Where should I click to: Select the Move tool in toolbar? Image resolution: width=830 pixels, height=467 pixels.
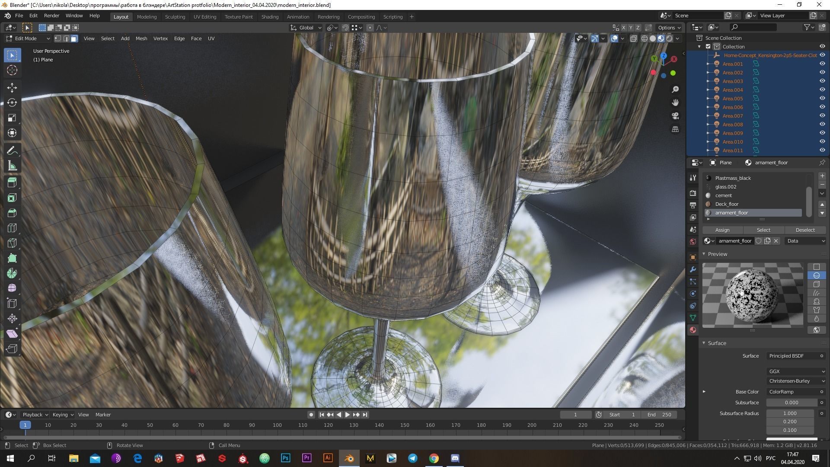coord(12,87)
